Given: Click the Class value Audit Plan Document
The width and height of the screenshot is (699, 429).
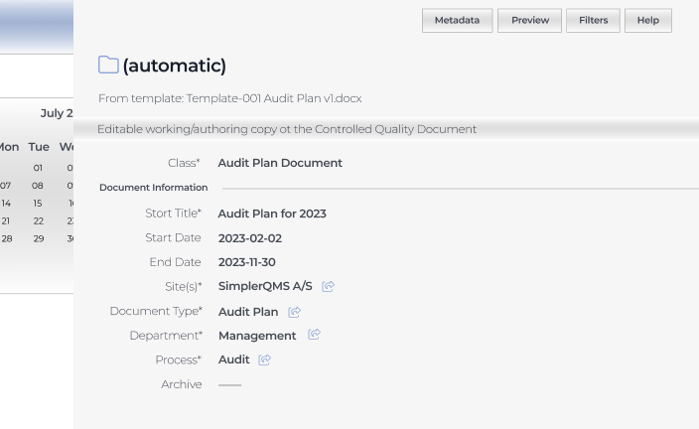Looking at the screenshot, I should [280, 163].
